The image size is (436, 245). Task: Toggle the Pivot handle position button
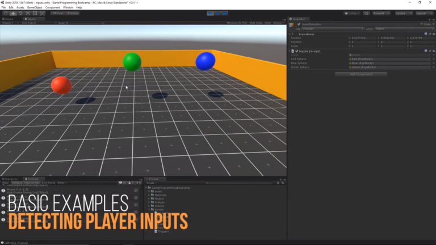(x=58, y=14)
